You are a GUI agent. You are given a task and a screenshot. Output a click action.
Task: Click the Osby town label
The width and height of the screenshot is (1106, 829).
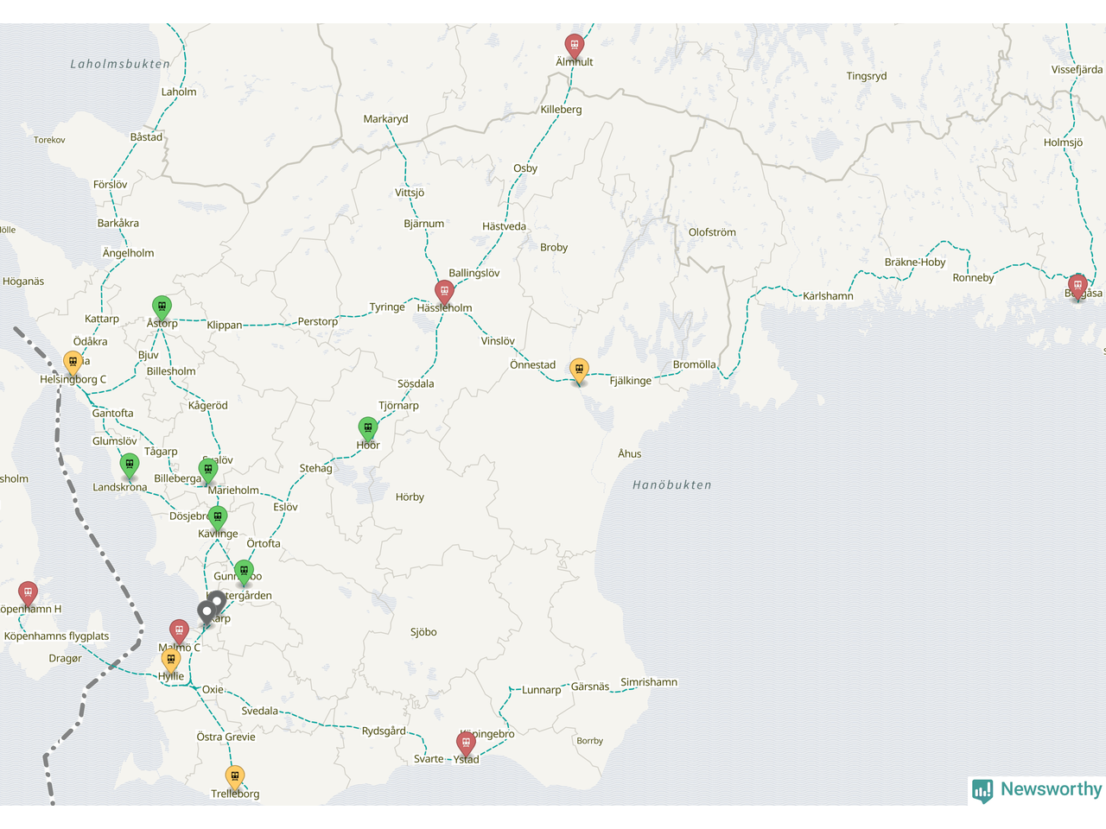point(525,168)
